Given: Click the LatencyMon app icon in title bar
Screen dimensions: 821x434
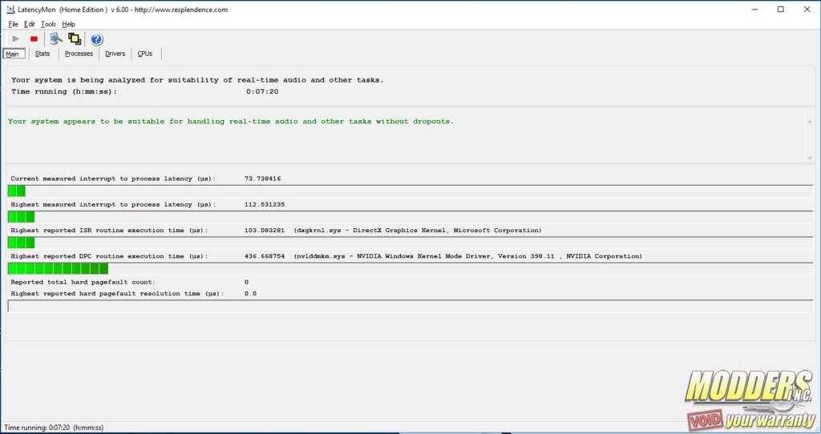Looking at the screenshot, I should click(x=10, y=10).
